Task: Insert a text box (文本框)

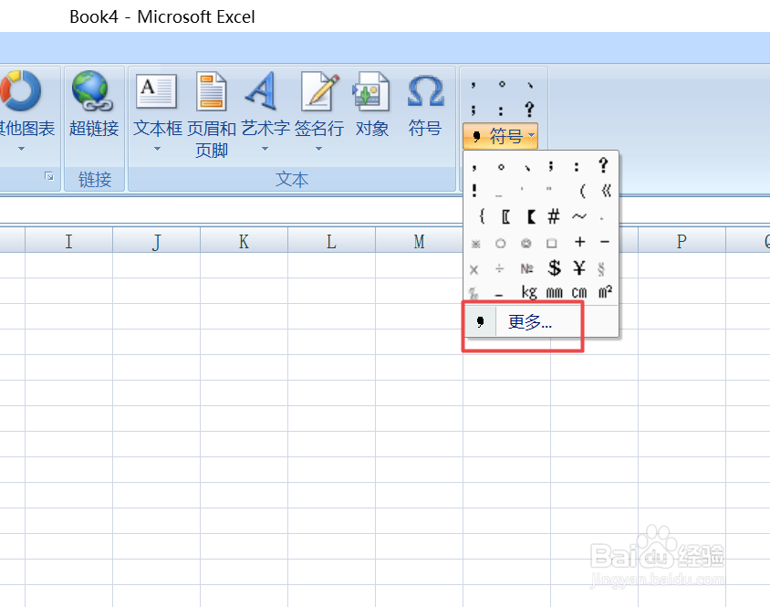Action: [157, 111]
